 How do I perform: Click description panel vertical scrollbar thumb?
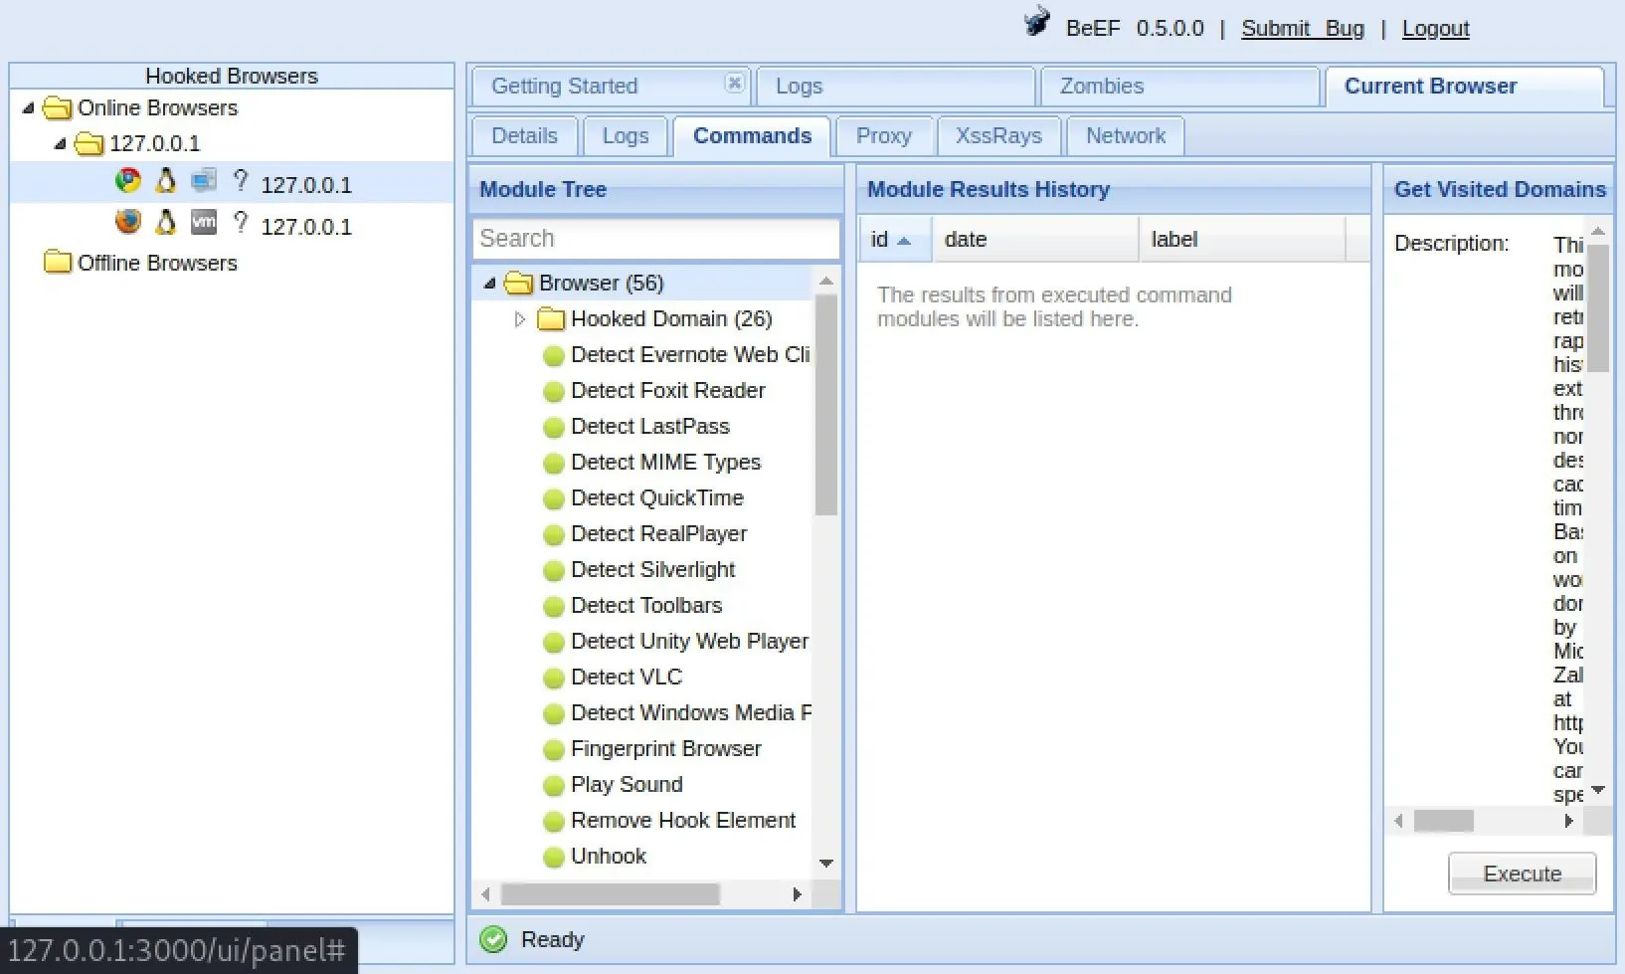(x=1598, y=307)
